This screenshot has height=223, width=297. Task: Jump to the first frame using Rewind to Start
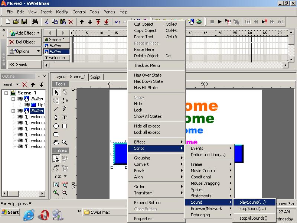tap(248, 22)
